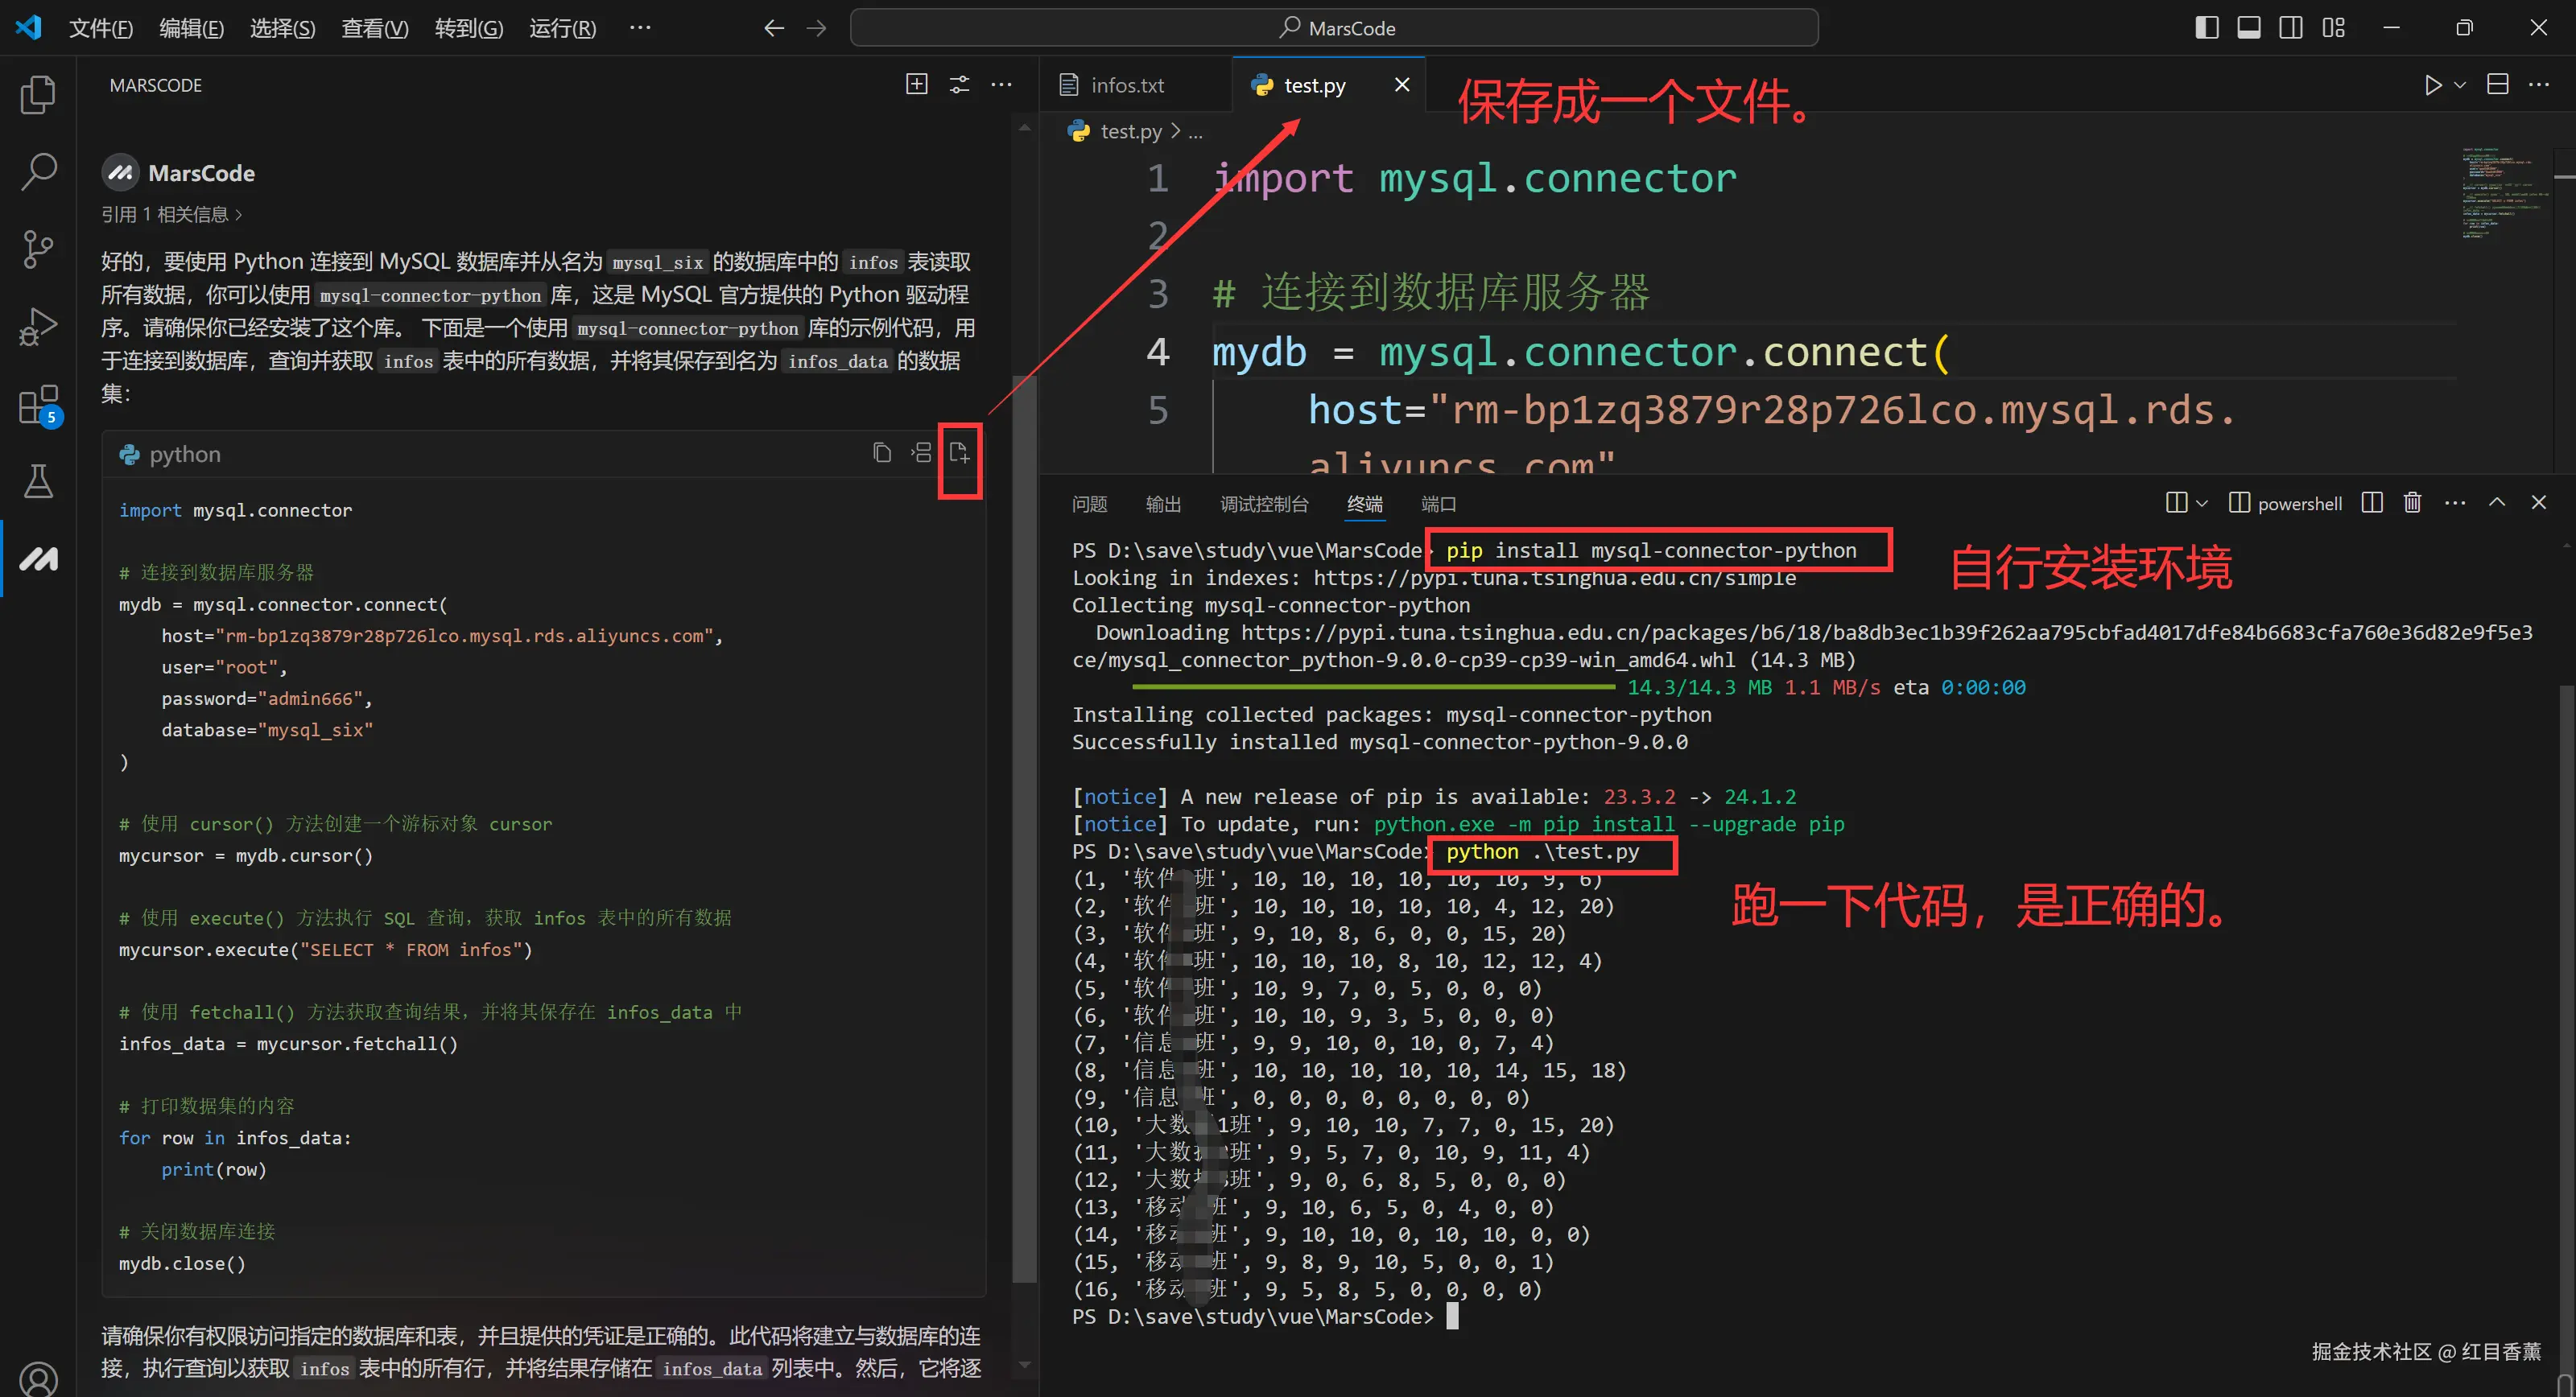Copy the python code block
The height and width of the screenshot is (1397, 2576).
(x=881, y=454)
